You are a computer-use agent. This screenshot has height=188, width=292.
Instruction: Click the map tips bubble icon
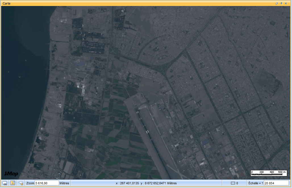[21, 183]
